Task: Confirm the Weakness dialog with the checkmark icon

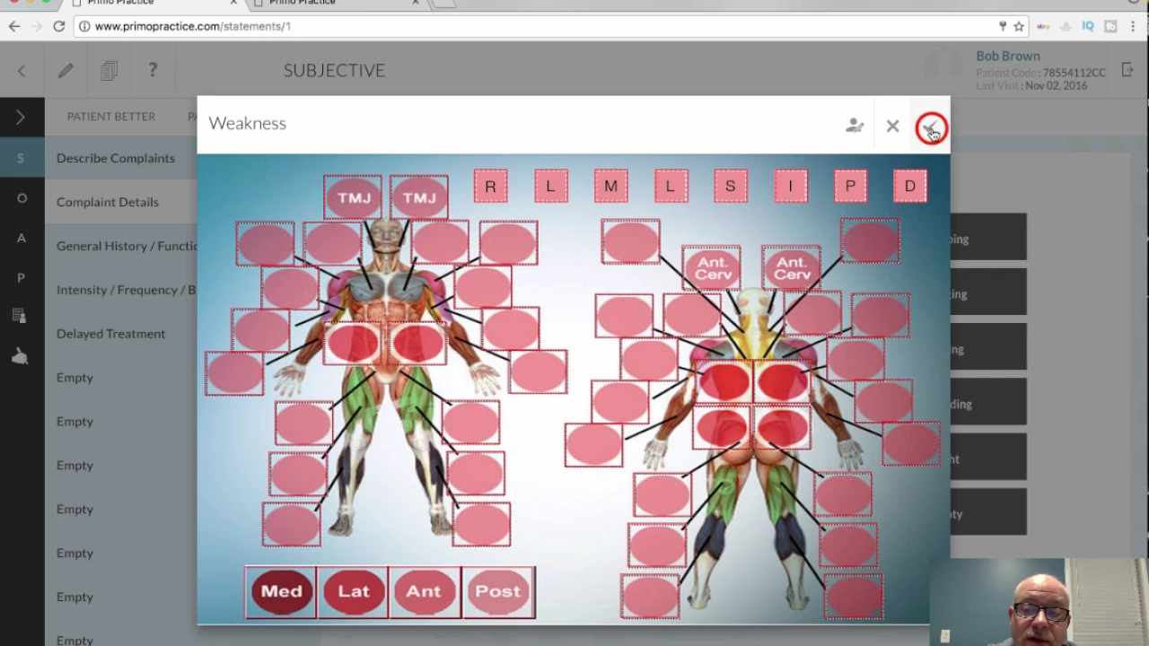Action: (x=931, y=127)
